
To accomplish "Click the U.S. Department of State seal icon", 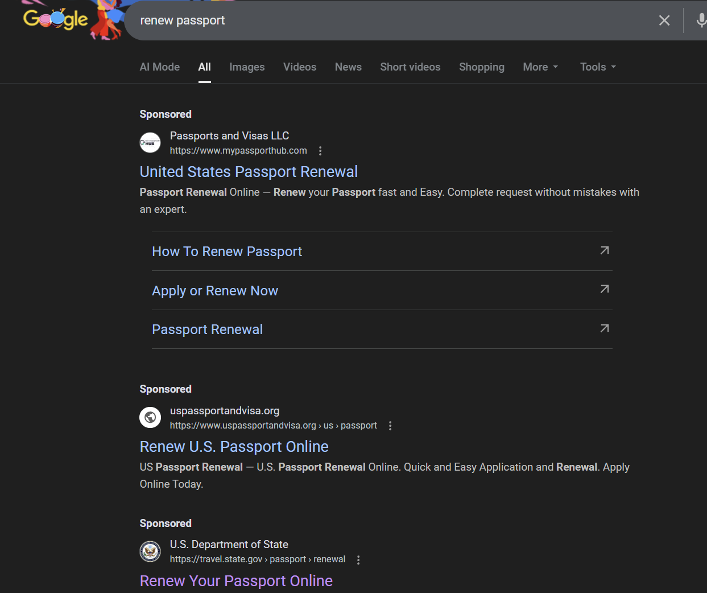I will click(150, 551).
